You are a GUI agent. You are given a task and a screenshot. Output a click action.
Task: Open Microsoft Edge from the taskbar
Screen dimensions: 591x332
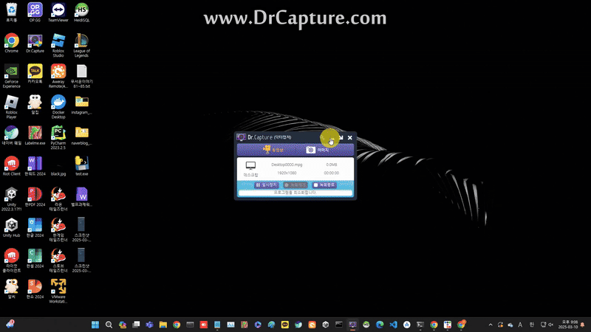tap(380, 325)
